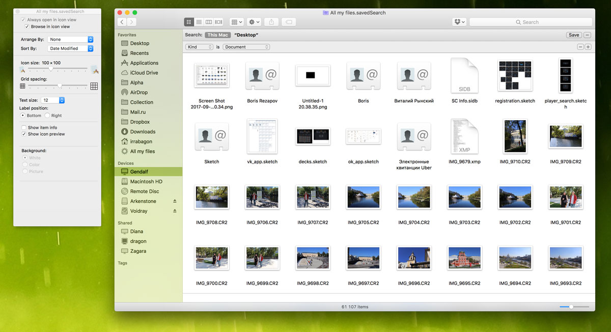Expand the Sort By dropdown
The width and height of the screenshot is (611, 332).
[x=70, y=48]
